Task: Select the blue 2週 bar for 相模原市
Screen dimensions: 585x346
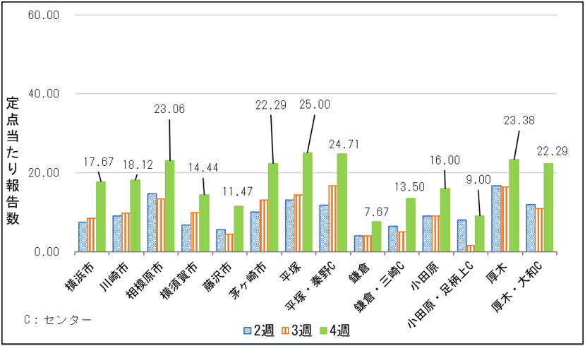Action: tap(152, 222)
